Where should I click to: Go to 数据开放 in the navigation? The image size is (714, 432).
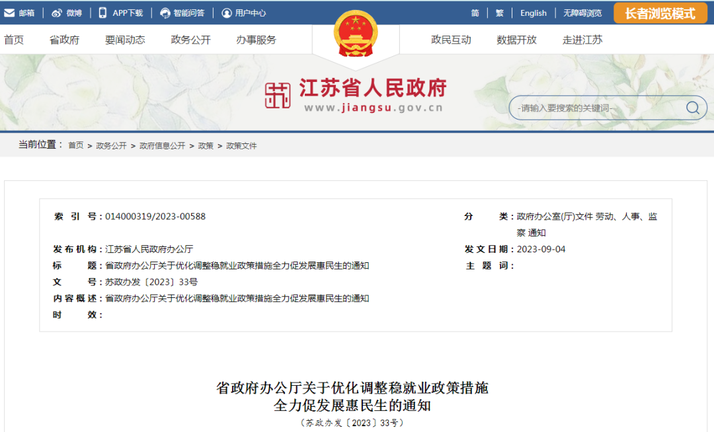click(x=516, y=40)
